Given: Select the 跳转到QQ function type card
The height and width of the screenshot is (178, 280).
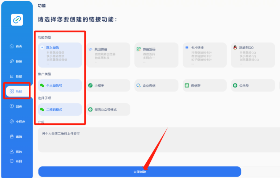Looking at the screenshot, I should [x=253, y=55].
